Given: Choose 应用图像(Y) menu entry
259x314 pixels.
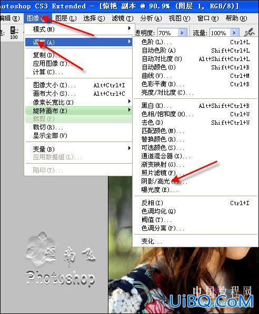Looking at the screenshot, I should (x=78, y=64).
